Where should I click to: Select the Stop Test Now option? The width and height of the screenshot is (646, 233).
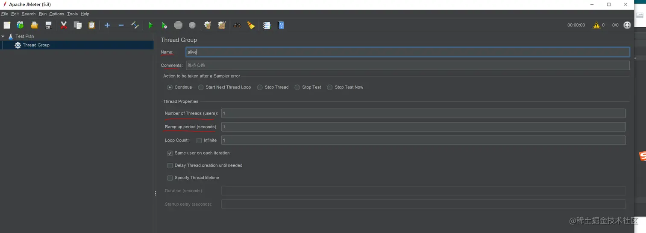pos(330,87)
